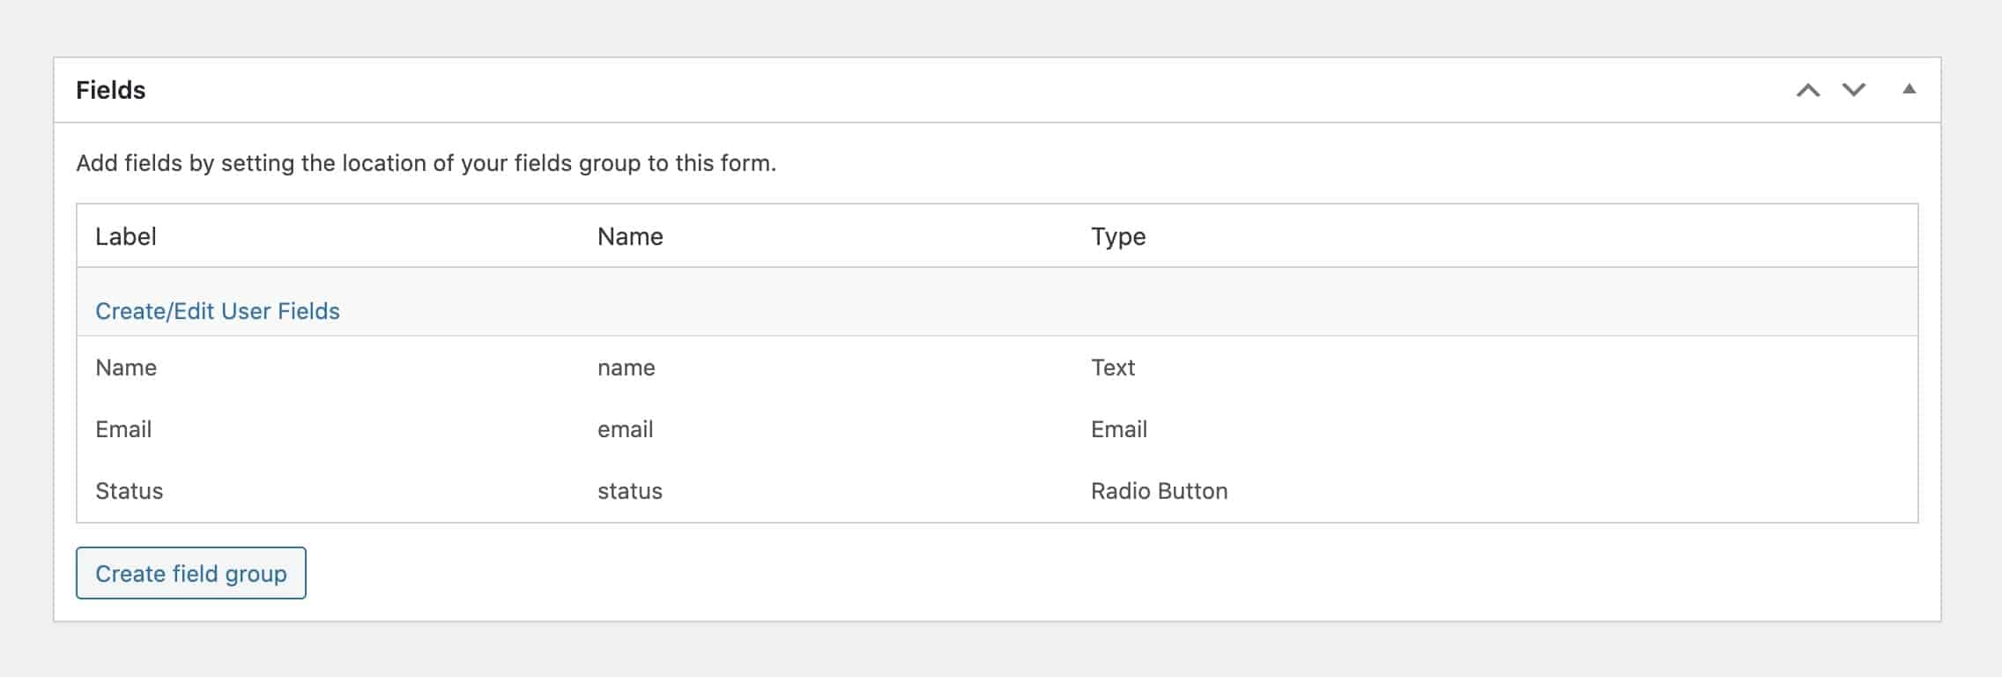Viewport: 2002px width, 677px height.
Task: Click the Type column header
Action: tap(1117, 236)
